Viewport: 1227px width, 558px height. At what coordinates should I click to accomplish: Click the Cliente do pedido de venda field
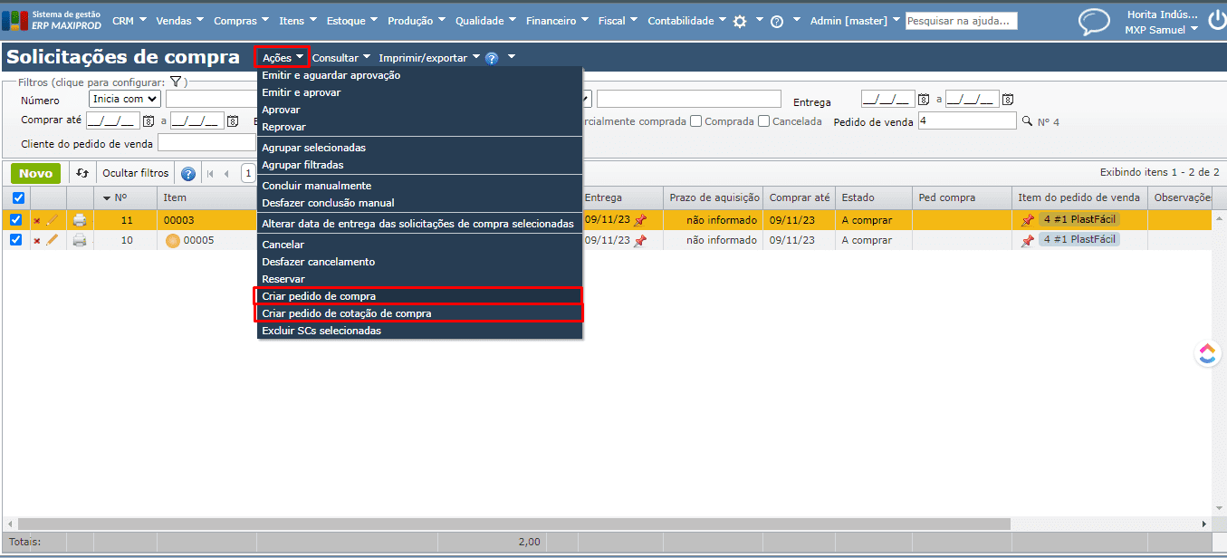point(206,143)
